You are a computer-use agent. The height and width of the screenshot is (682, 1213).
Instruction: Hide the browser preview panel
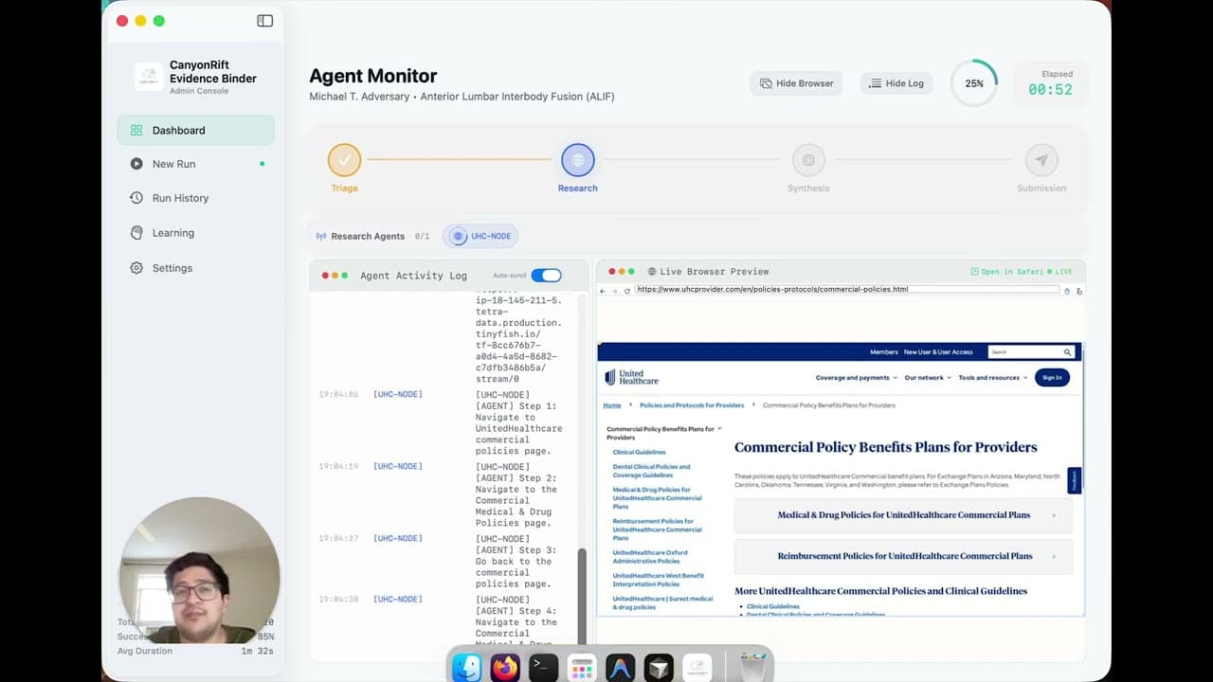coord(796,83)
